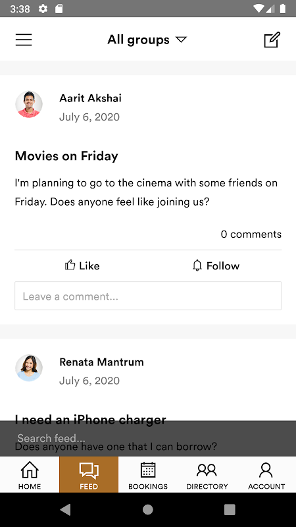
Task: Open Aarit Akshai's profile picture
Action: (x=29, y=104)
